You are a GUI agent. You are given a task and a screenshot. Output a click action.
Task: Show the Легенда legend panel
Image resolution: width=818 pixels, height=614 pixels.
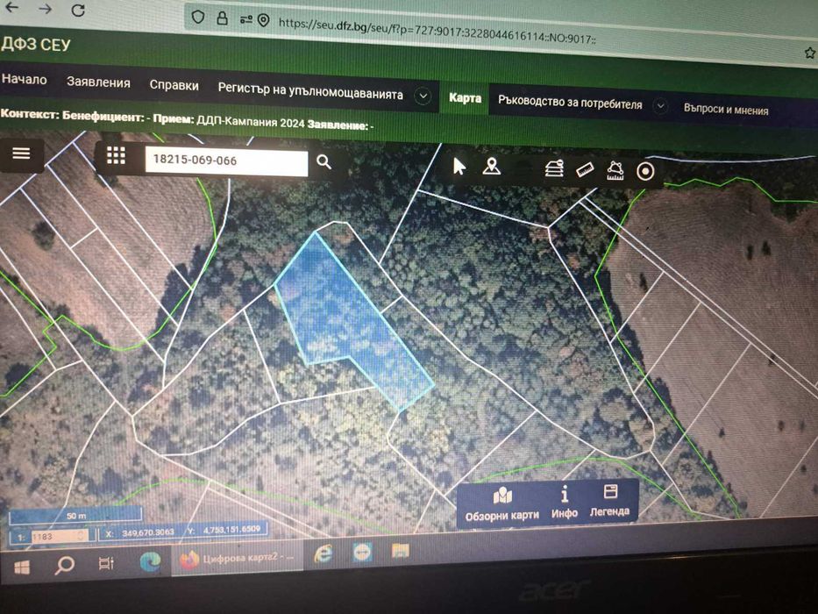[609, 501]
